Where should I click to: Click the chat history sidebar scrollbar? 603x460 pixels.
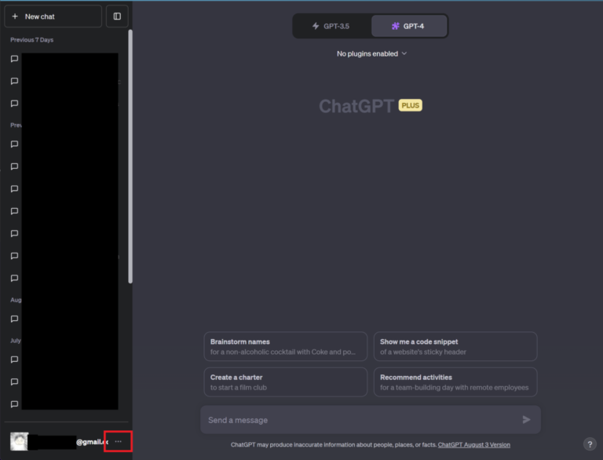(130, 157)
